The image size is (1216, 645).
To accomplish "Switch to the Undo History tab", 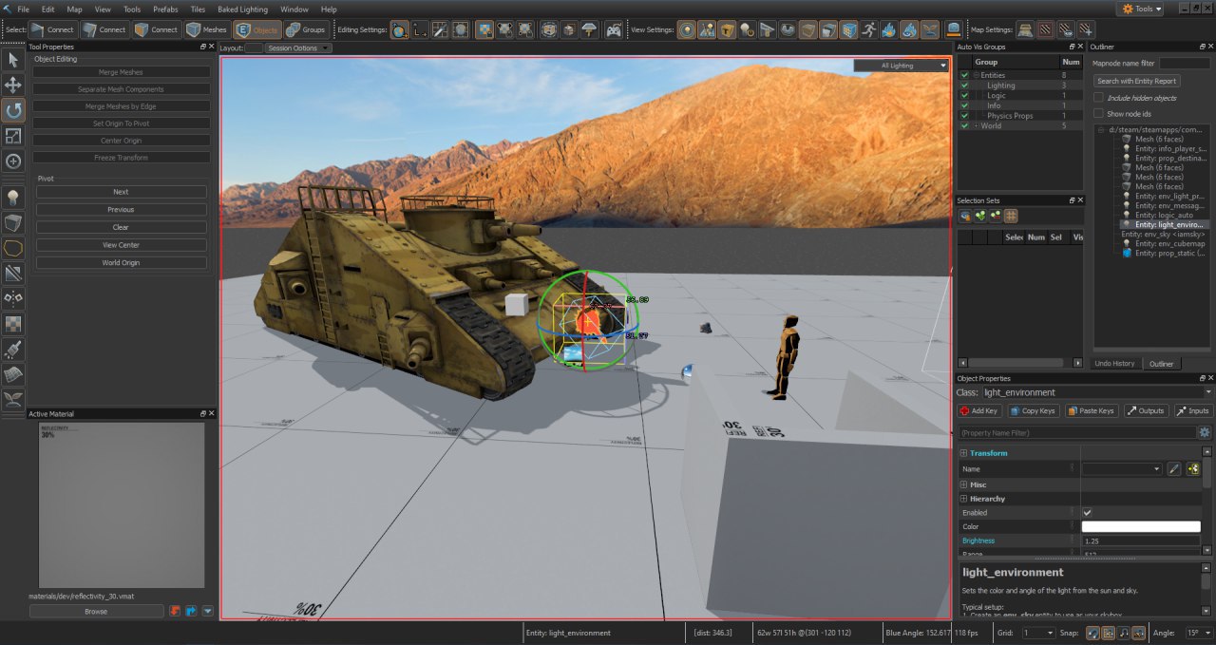I will point(1114,363).
